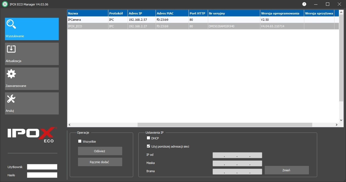
Task: Click the Brama gateway field
Action: pyautogui.click(x=237, y=172)
